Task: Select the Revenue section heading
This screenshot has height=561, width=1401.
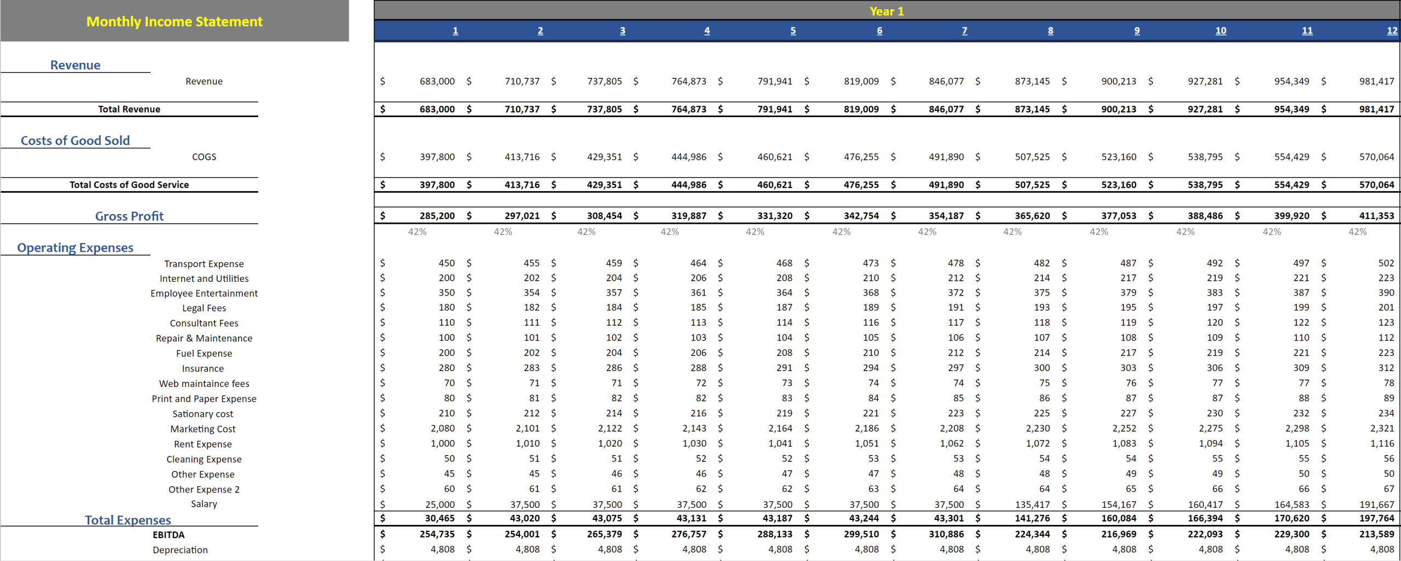Action: pyautogui.click(x=75, y=65)
